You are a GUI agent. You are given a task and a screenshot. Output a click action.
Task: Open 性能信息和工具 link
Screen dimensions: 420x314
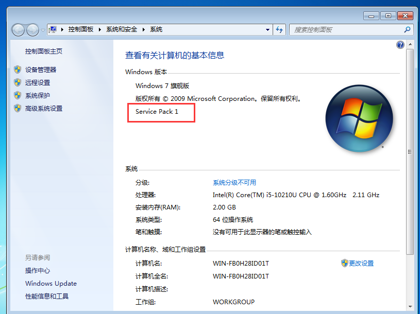coord(47,296)
